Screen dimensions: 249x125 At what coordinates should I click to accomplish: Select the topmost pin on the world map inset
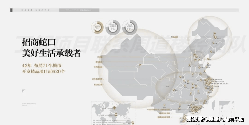(x=114, y=108)
